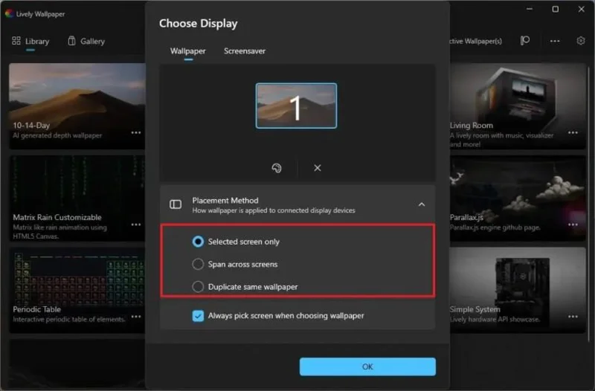Select the Parallax.js wallpaper card
595x391 pixels.
click(x=518, y=198)
